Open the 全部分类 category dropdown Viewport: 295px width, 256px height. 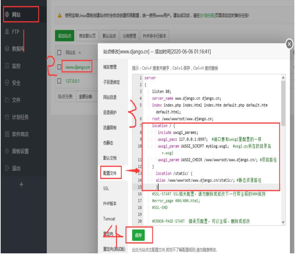(x=87, y=97)
